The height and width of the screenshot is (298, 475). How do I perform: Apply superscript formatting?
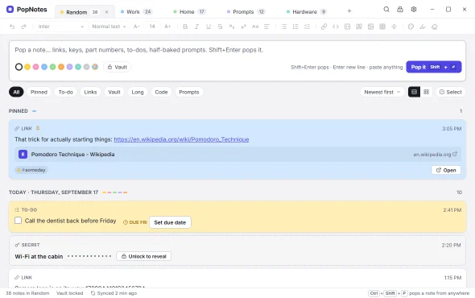click(x=243, y=27)
